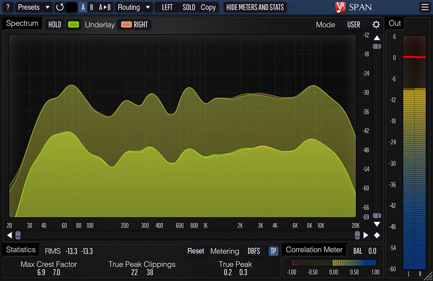Select the Spectrum tab
Screen dimensions: 433x281
click(x=22, y=23)
